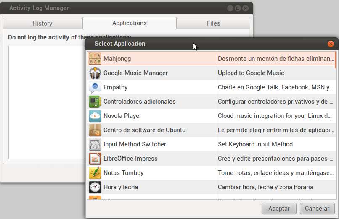Select the Controladores adicionales entry
The height and width of the screenshot is (219, 339).
click(x=140, y=102)
